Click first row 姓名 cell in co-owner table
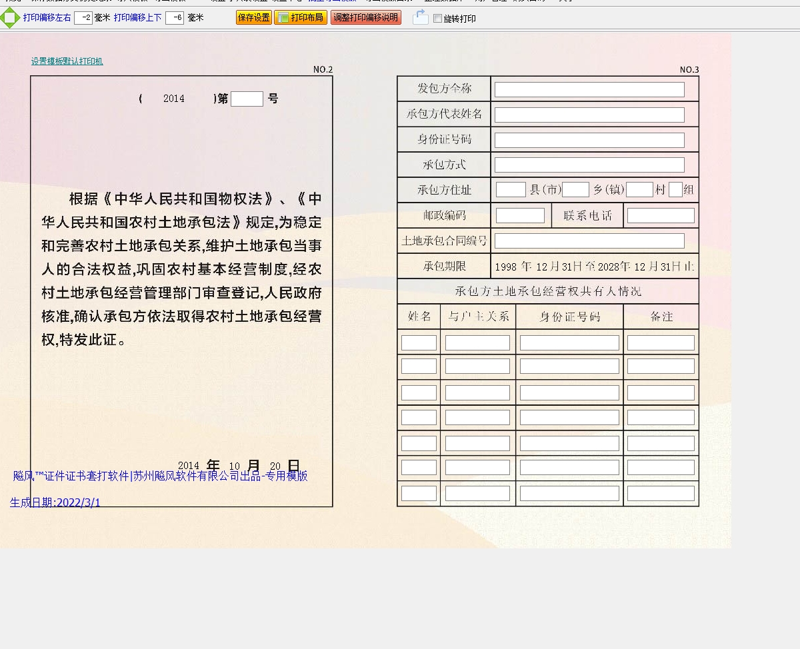The height and width of the screenshot is (649, 800). pos(419,342)
